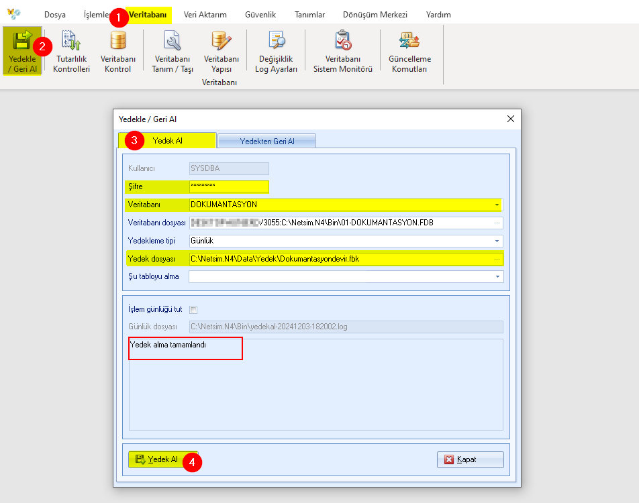Click the Şifre password field
639x503 pixels.
[229, 186]
